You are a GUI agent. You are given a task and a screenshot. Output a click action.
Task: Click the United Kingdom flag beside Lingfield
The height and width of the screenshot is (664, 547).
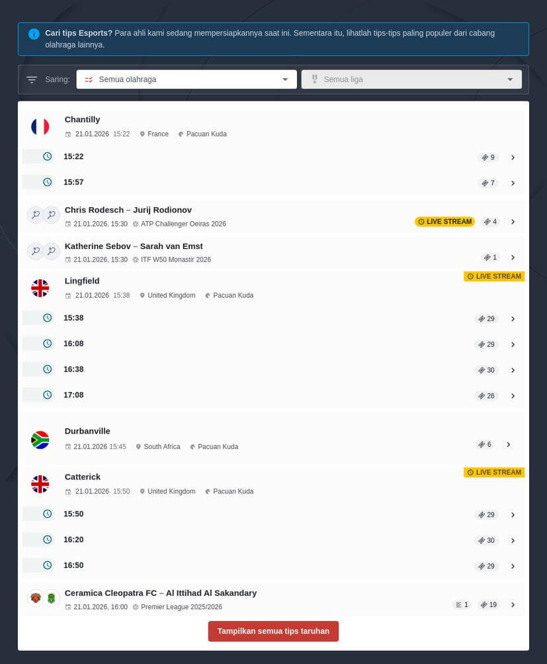(40, 287)
